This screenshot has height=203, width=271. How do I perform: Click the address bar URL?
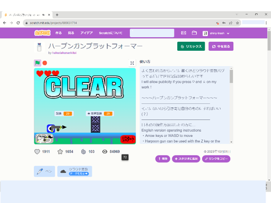(53, 23)
